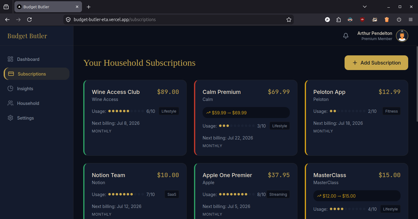Click the Settings gear icon

10,118
